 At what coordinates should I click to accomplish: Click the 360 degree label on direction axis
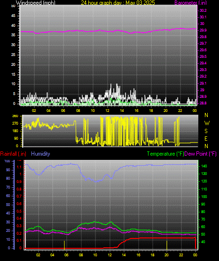click(x=15, y=116)
